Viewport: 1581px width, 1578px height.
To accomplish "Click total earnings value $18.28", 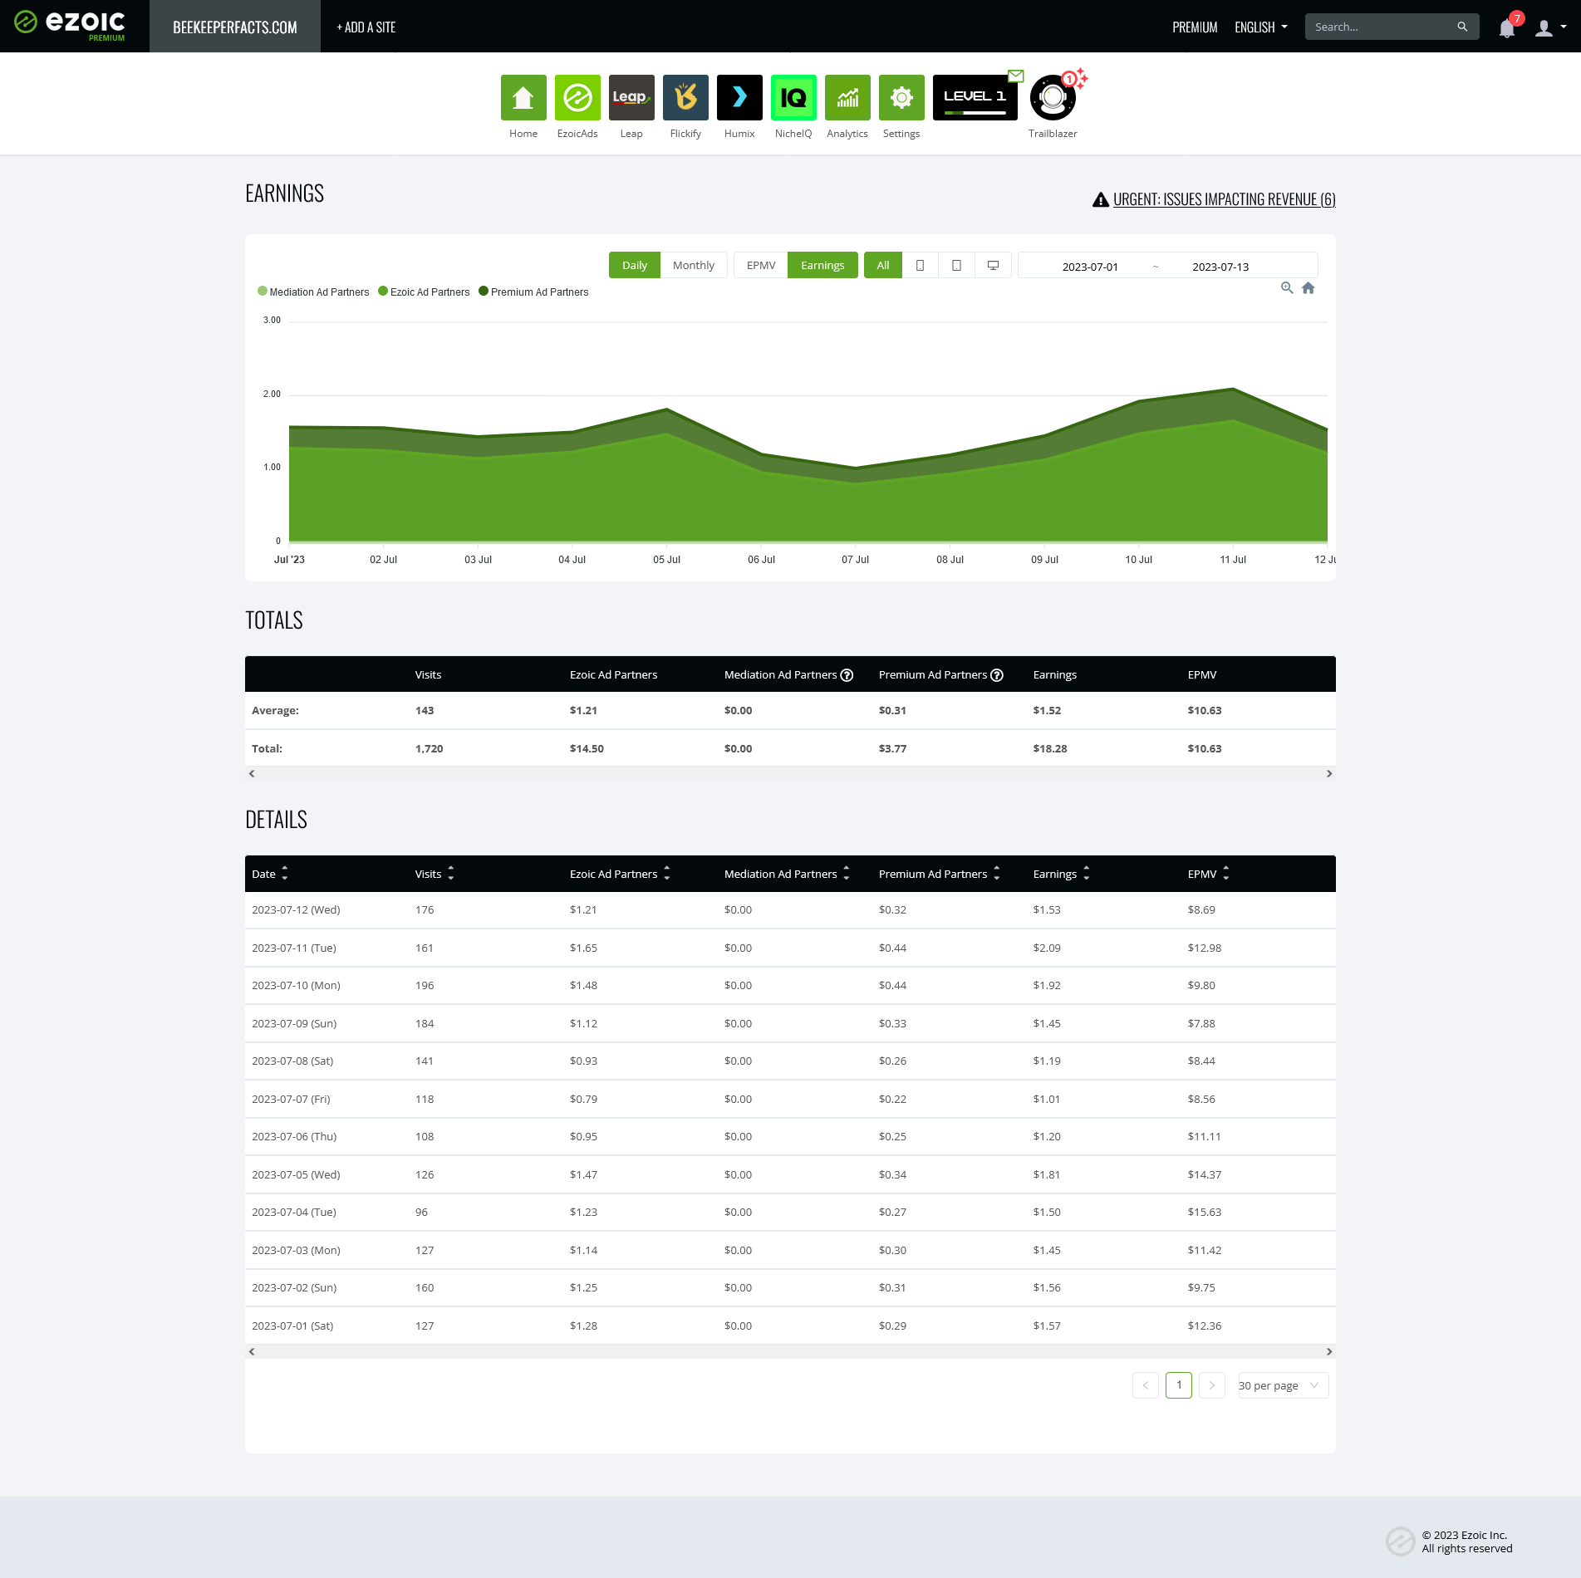I will click(x=1050, y=748).
